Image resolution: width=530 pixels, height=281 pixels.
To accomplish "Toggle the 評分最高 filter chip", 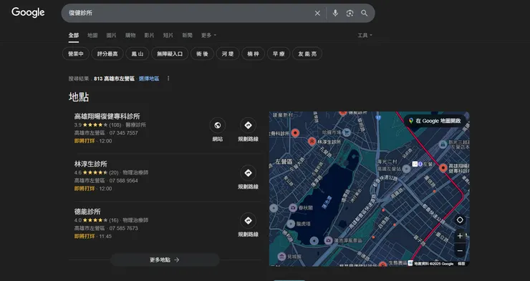I will [107, 54].
